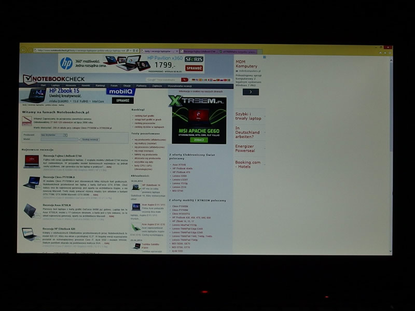This screenshot has width=415, height=311.
Task: Click the refresh icon in the address bar
Action: [137, 50]
